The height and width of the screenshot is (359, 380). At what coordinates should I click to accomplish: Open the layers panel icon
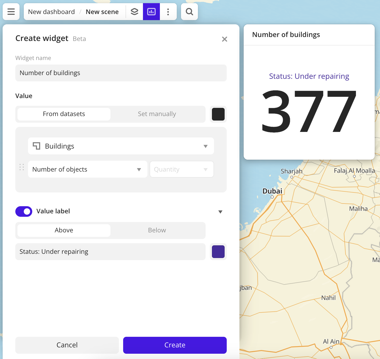135,12
